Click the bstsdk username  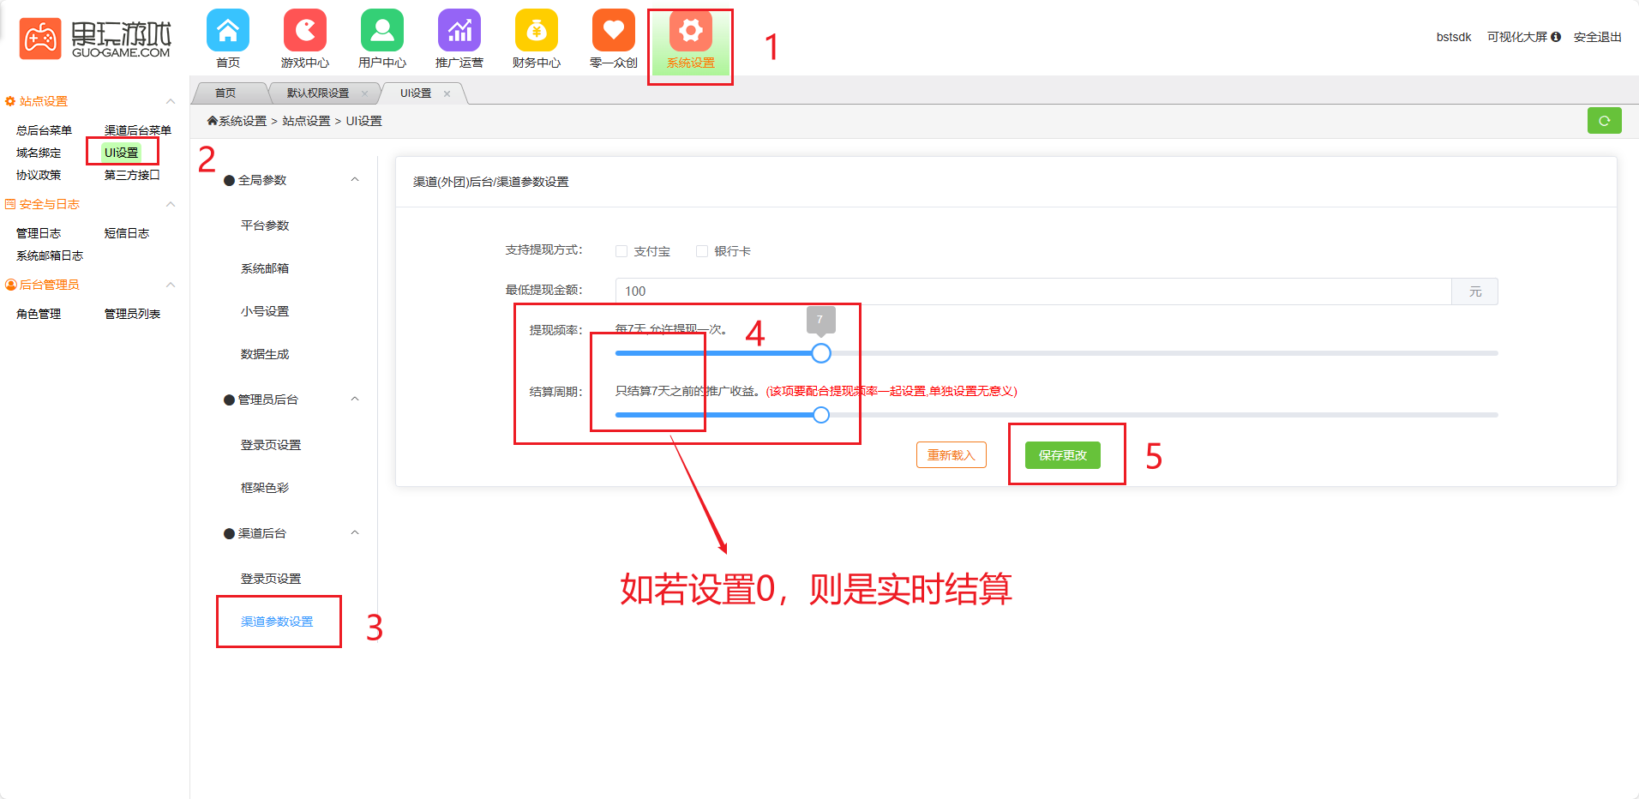(1454, 37)
